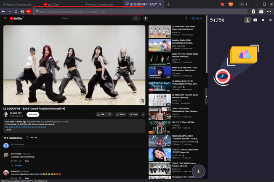The image size is (274, 182).
Task: Start recording with the red REC button
Action: [29, 11]
